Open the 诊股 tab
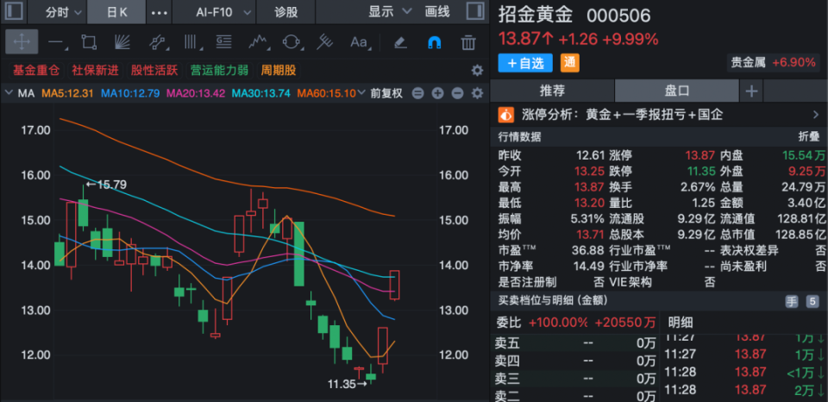The width and height of the screenshot is (828, 402). coord(285,11)
